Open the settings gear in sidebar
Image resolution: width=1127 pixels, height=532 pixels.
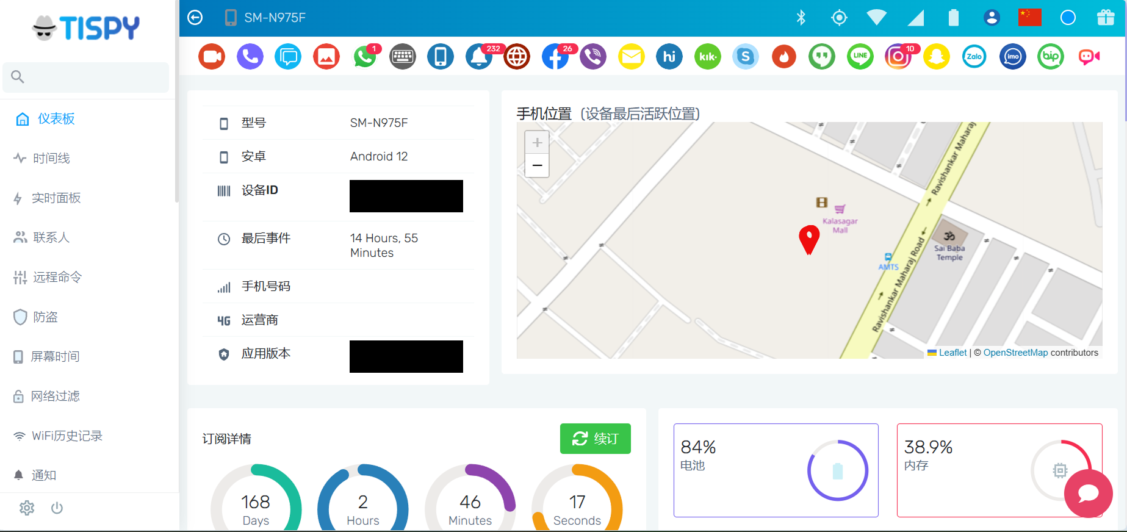point(27,508)
